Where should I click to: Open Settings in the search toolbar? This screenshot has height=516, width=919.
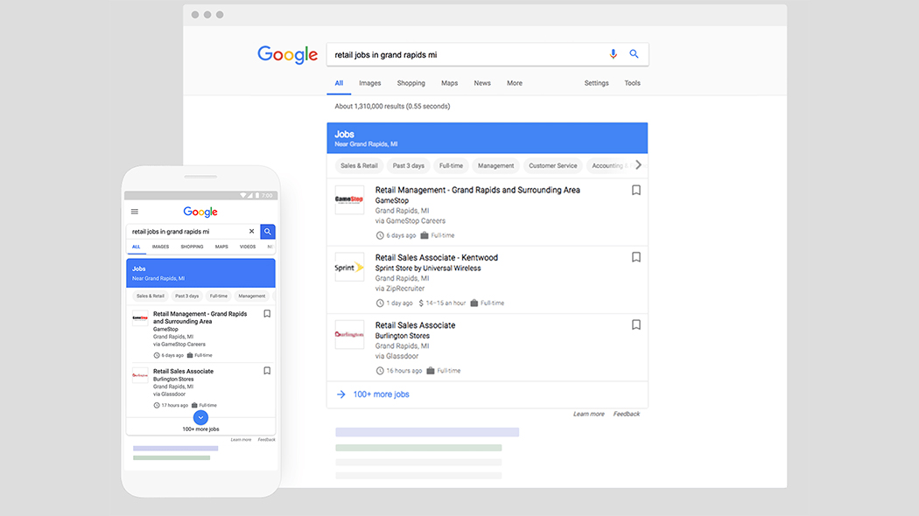[x=596, y=83]
